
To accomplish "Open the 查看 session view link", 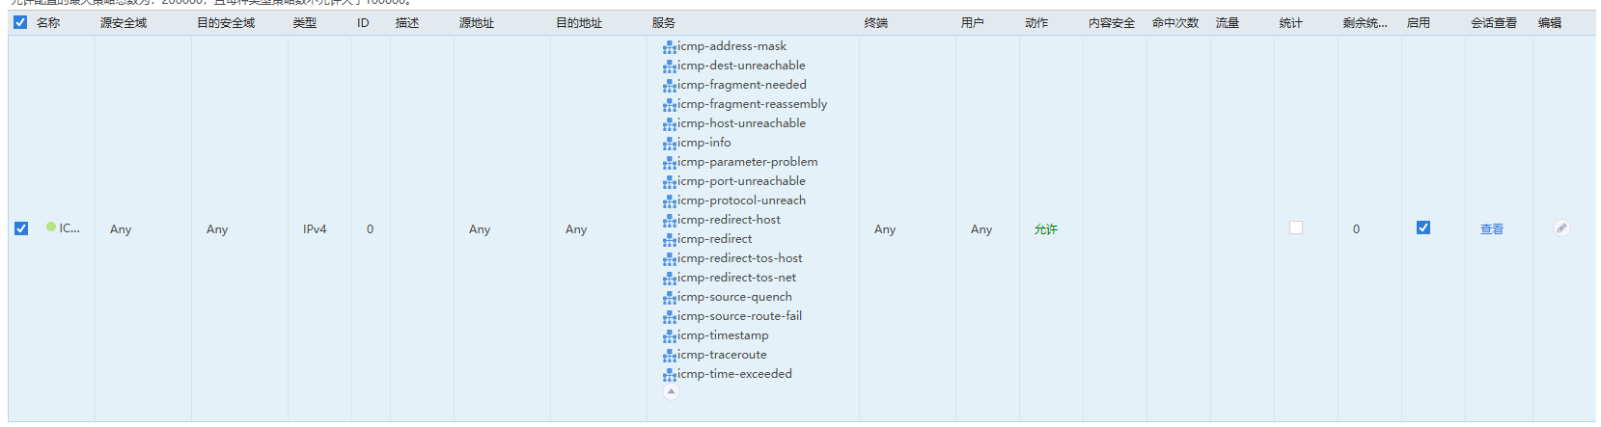I will (1492, 229).
